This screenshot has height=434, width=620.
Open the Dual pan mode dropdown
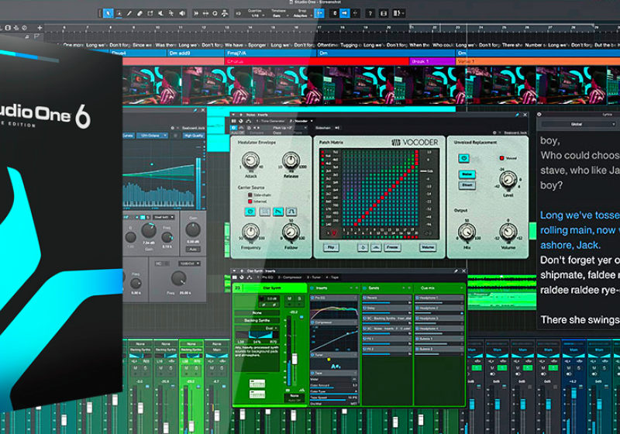tap(272, 329)
